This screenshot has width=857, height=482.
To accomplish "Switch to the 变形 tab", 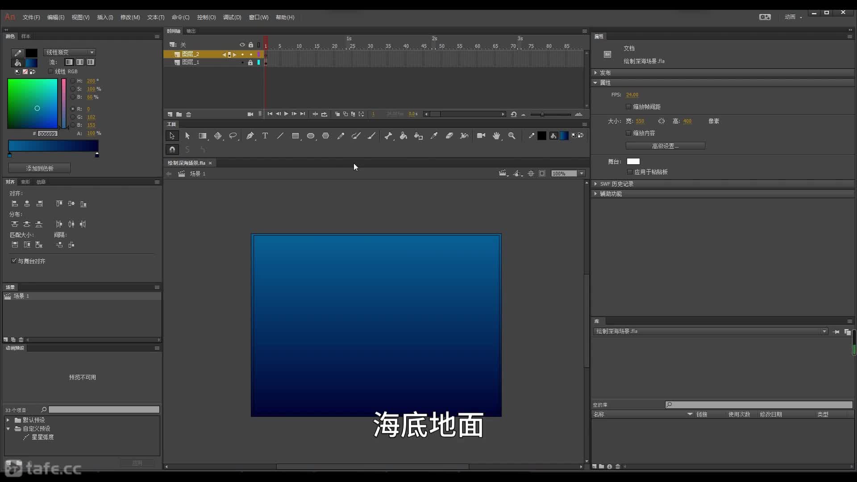I will (x=25, y=182).
